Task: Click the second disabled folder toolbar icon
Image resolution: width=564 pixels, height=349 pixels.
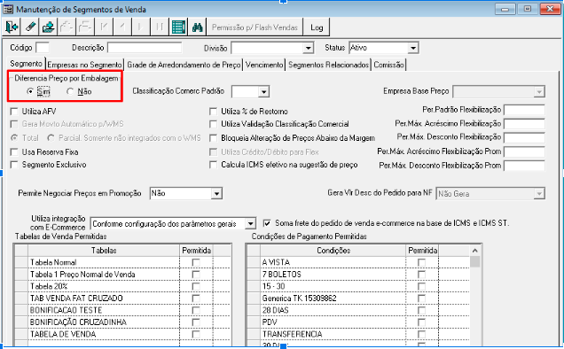Action: click(85, 27)
